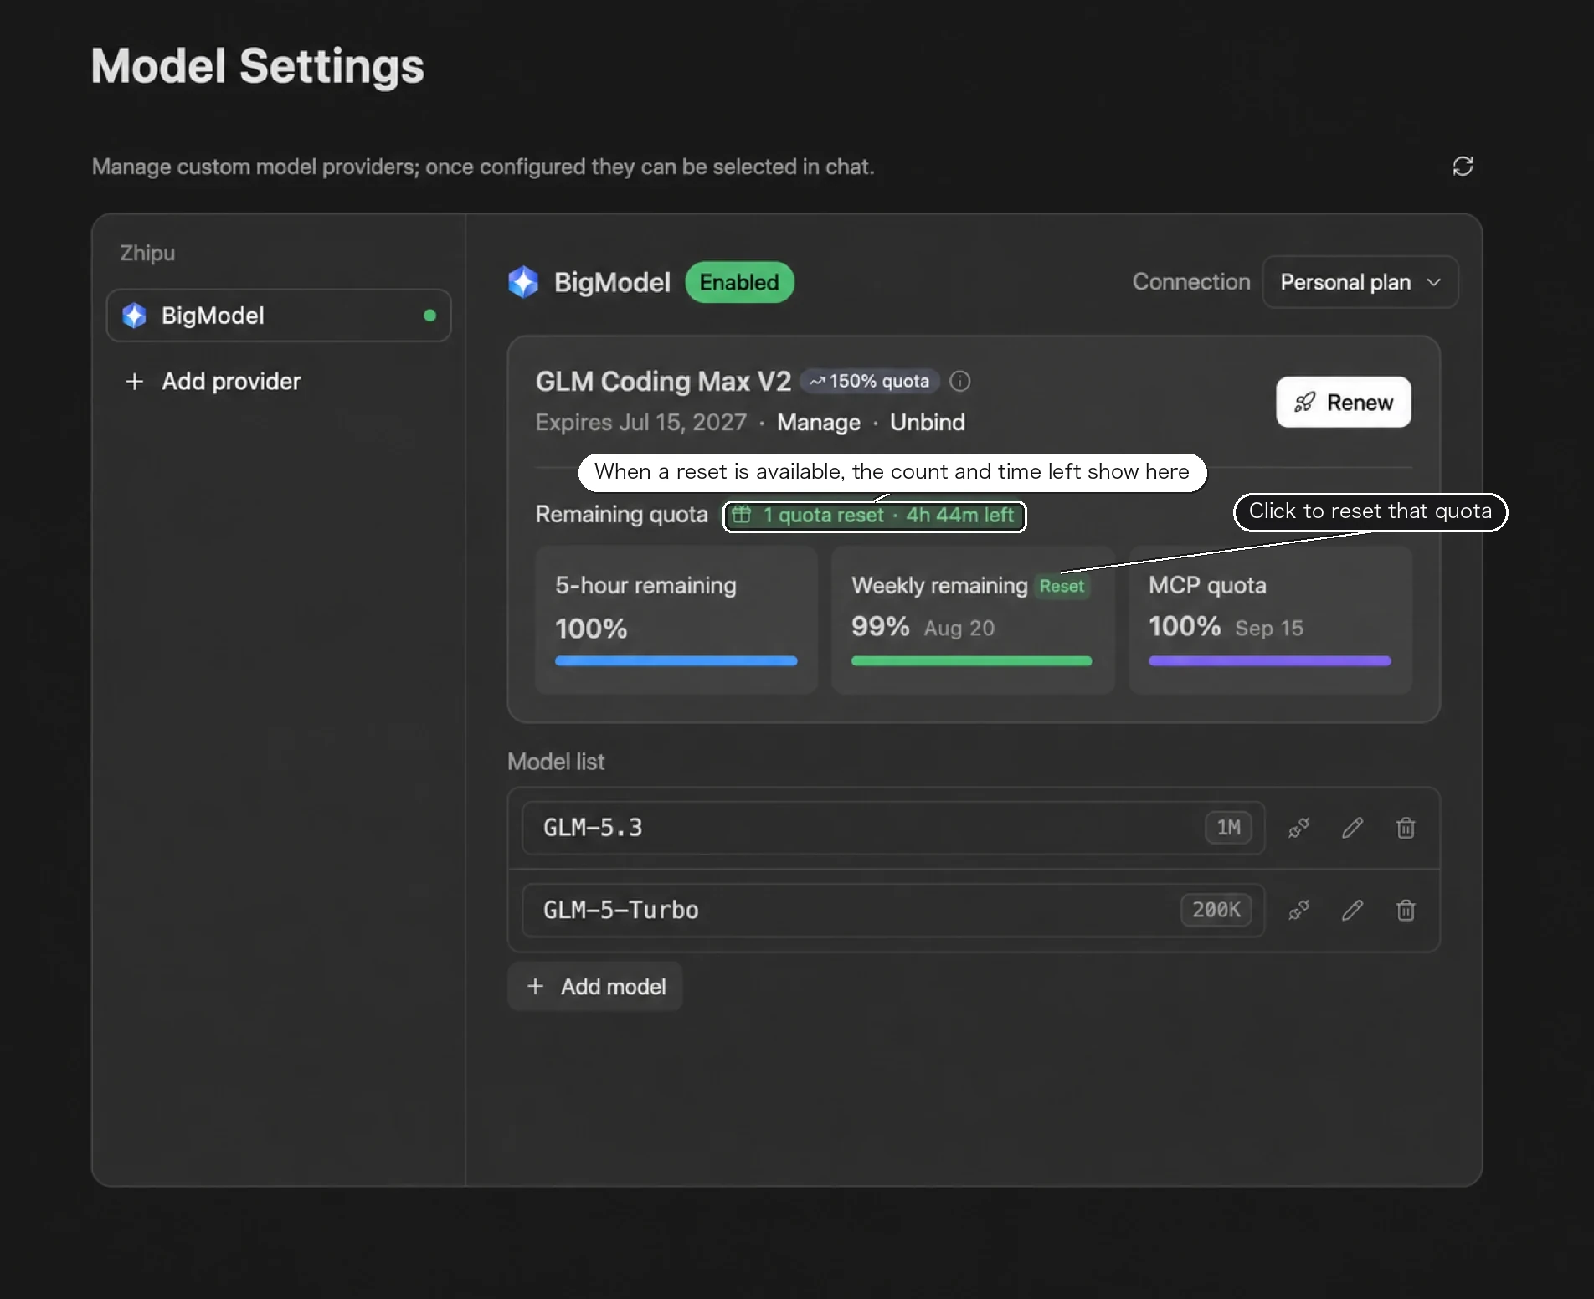Click the 'Sep 15' MCP reset date
The height and width of the screenshot is (1299, 1594).
(1269, 628)
